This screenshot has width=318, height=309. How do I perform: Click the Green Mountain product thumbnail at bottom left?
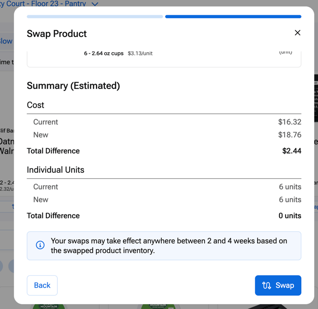[48, 306]
